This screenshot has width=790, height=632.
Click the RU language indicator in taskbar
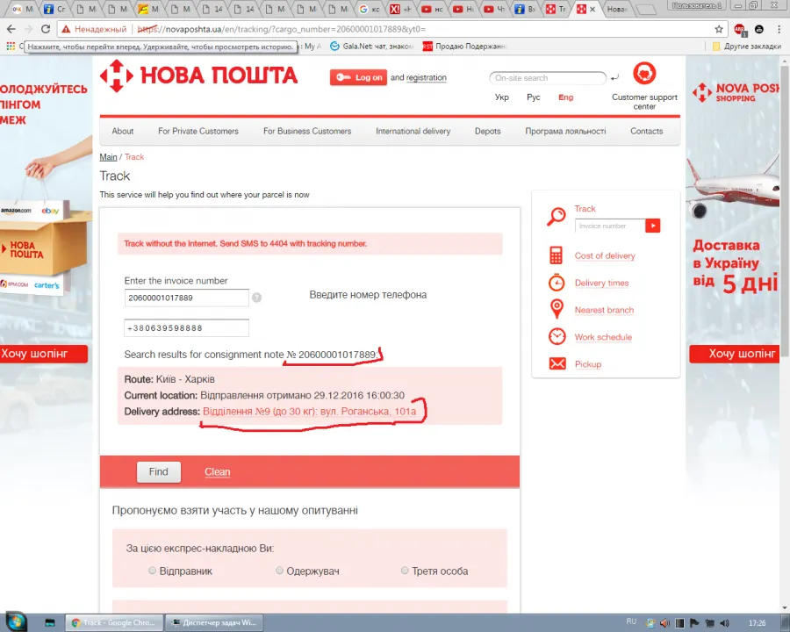pyautogui.click(x=631, y=622)
